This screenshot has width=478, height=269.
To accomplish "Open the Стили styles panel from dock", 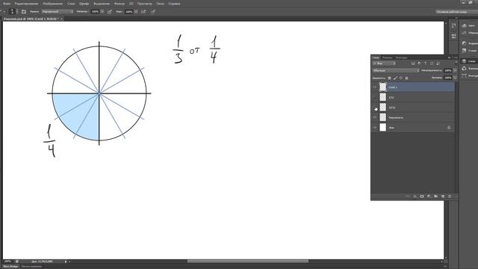I will click(469, 51).
